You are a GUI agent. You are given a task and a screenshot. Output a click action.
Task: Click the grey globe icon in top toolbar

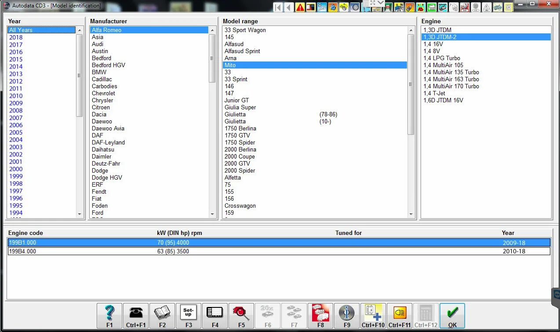476,7
